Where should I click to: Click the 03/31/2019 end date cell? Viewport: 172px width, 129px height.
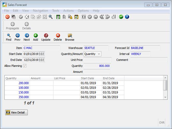coord(113,92)
